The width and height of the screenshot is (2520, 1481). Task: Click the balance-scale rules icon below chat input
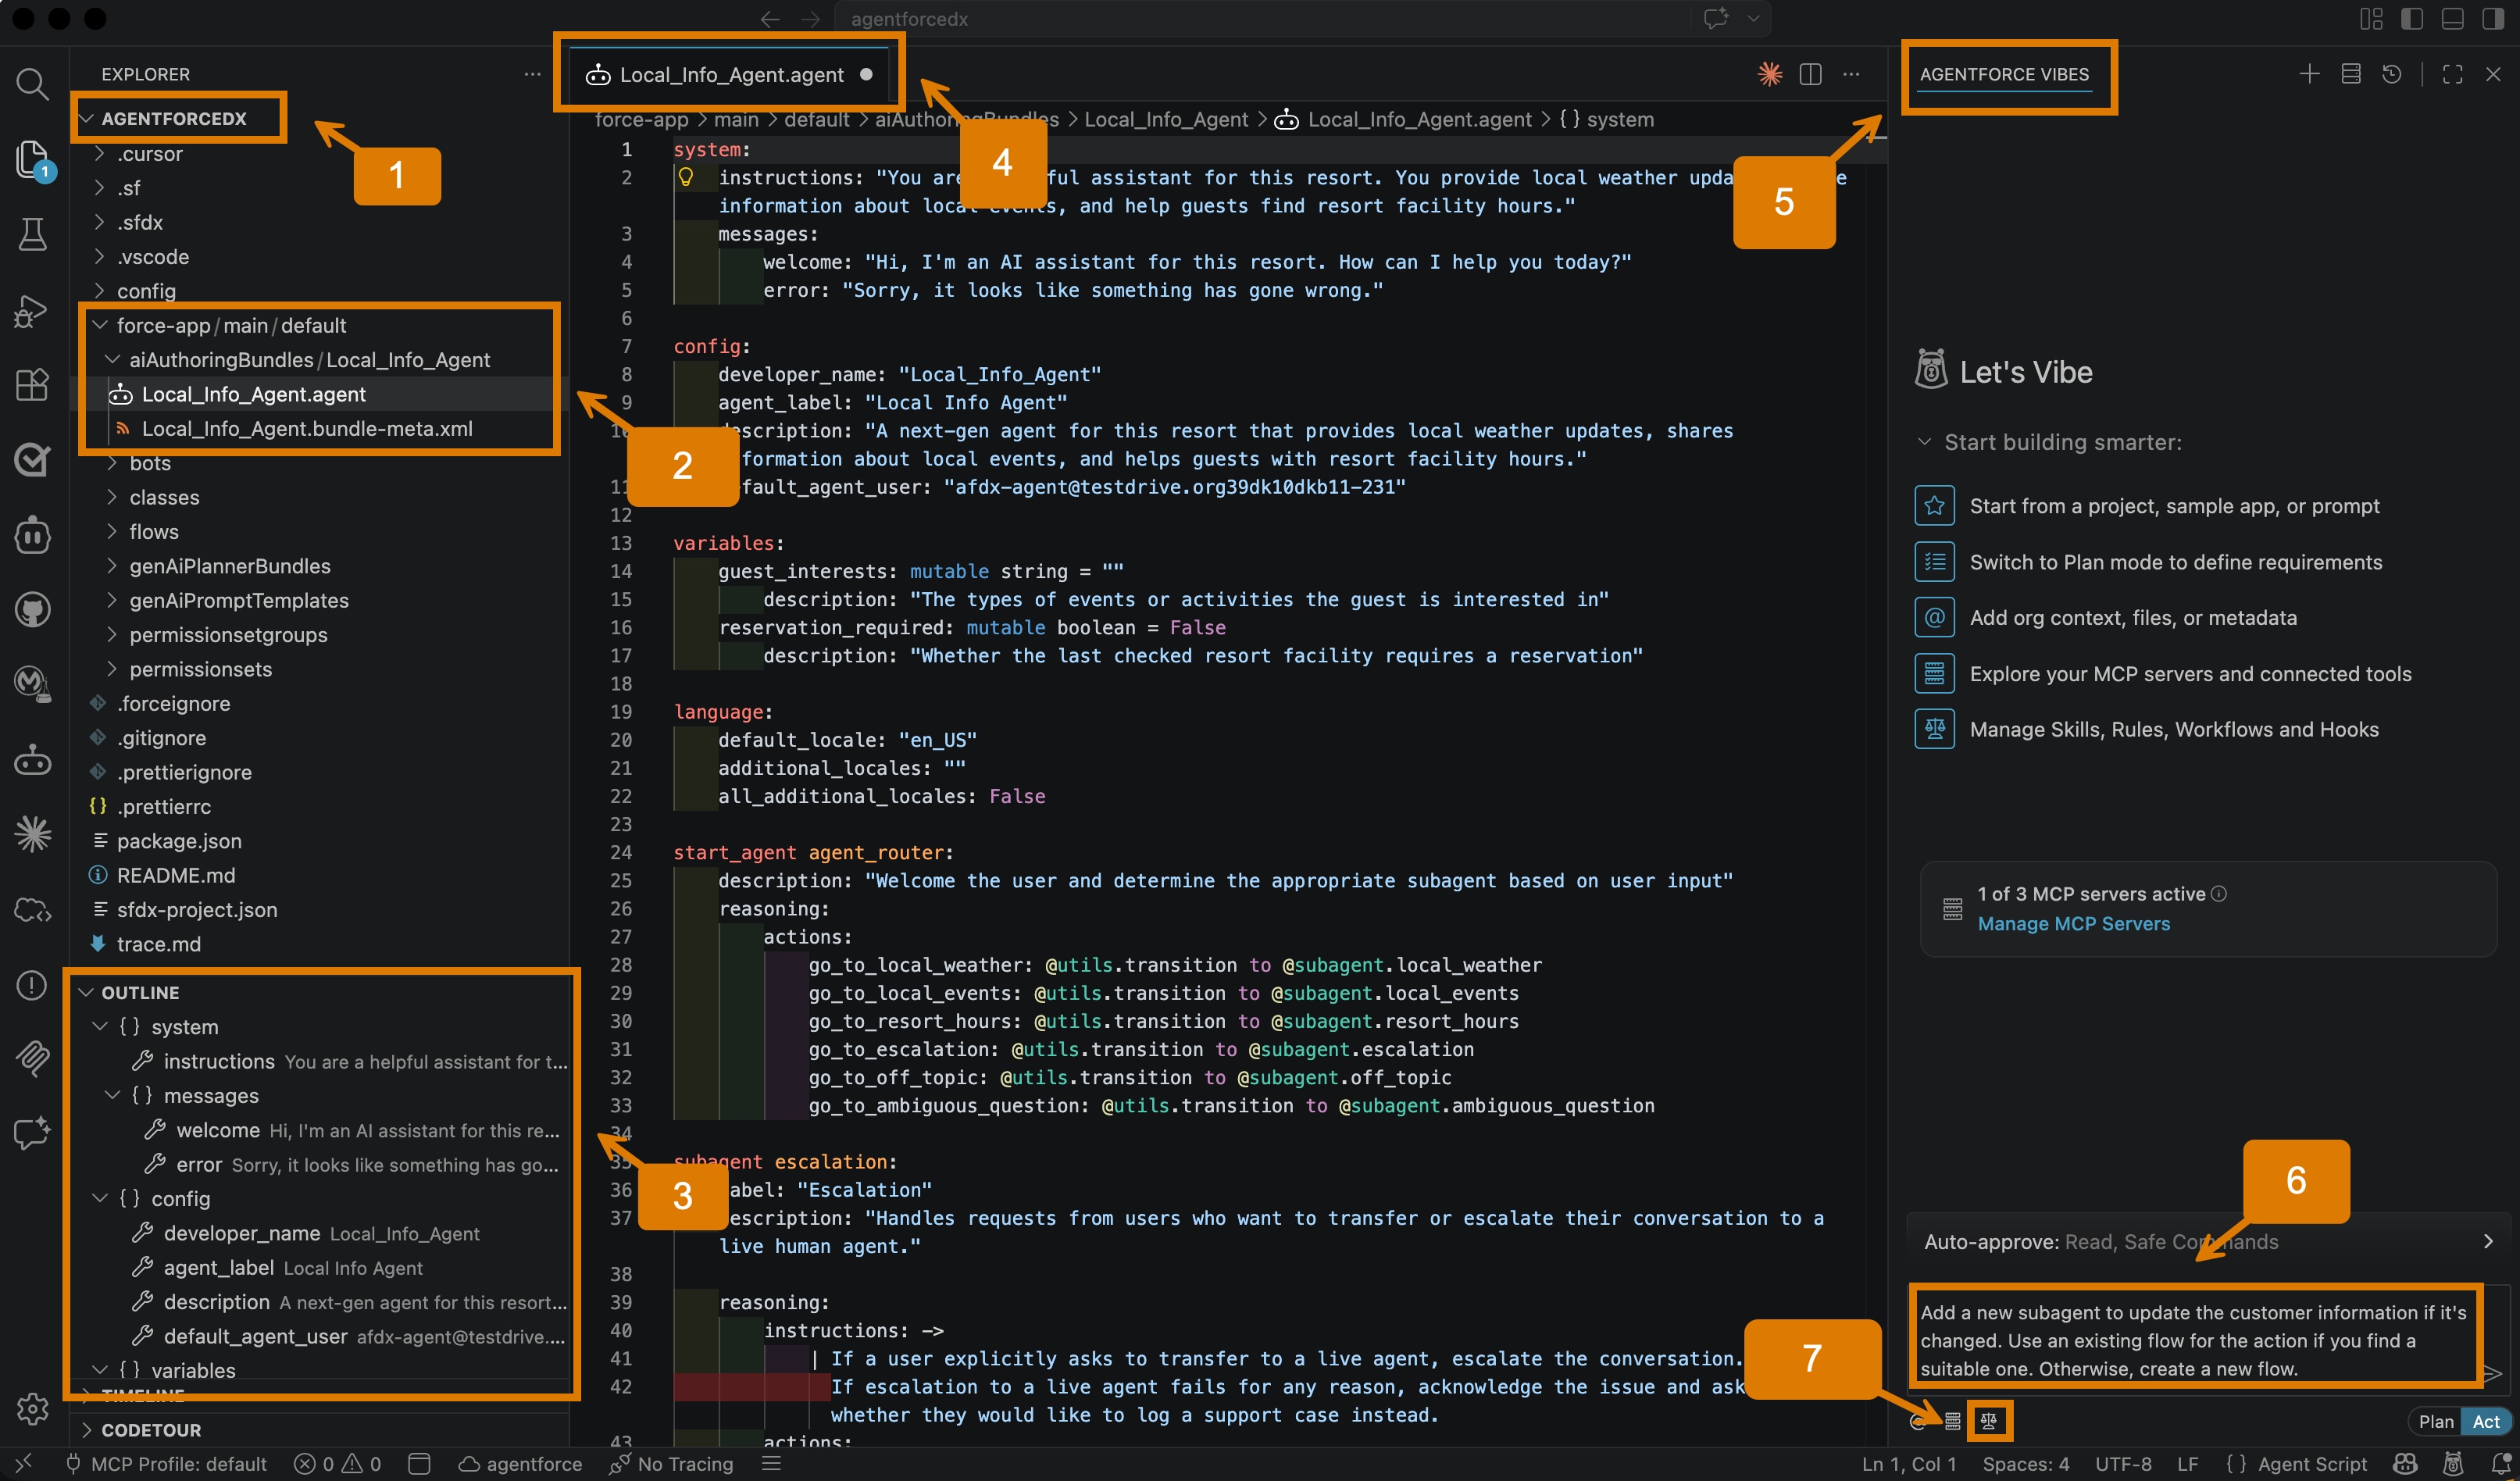(1988, 1421)
